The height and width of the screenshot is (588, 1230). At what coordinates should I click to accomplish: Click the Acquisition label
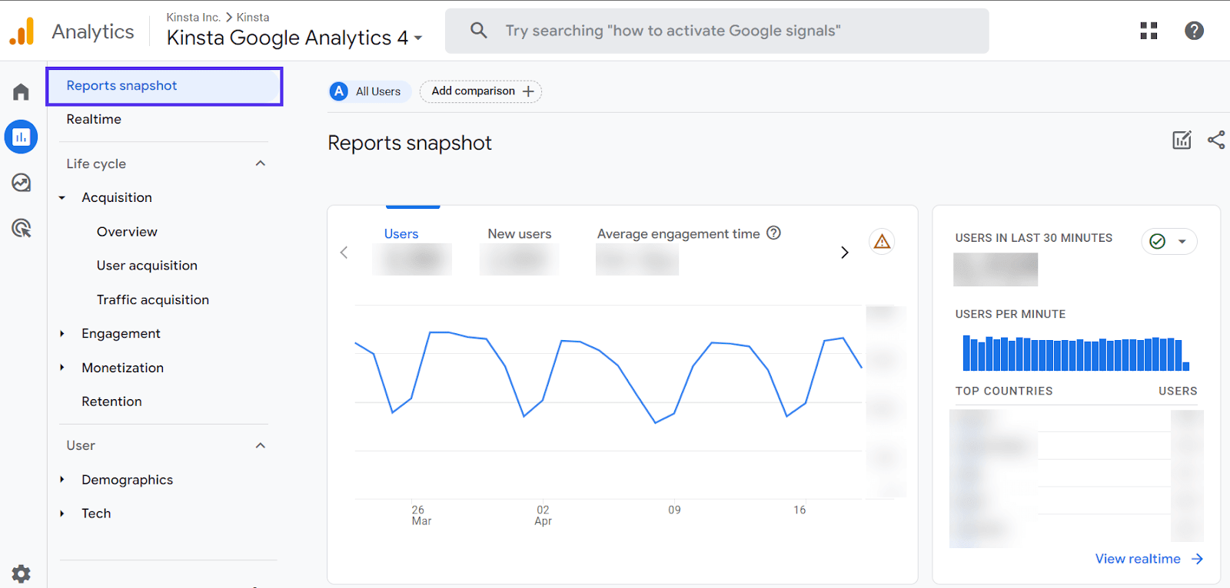[x=117, y=198]
